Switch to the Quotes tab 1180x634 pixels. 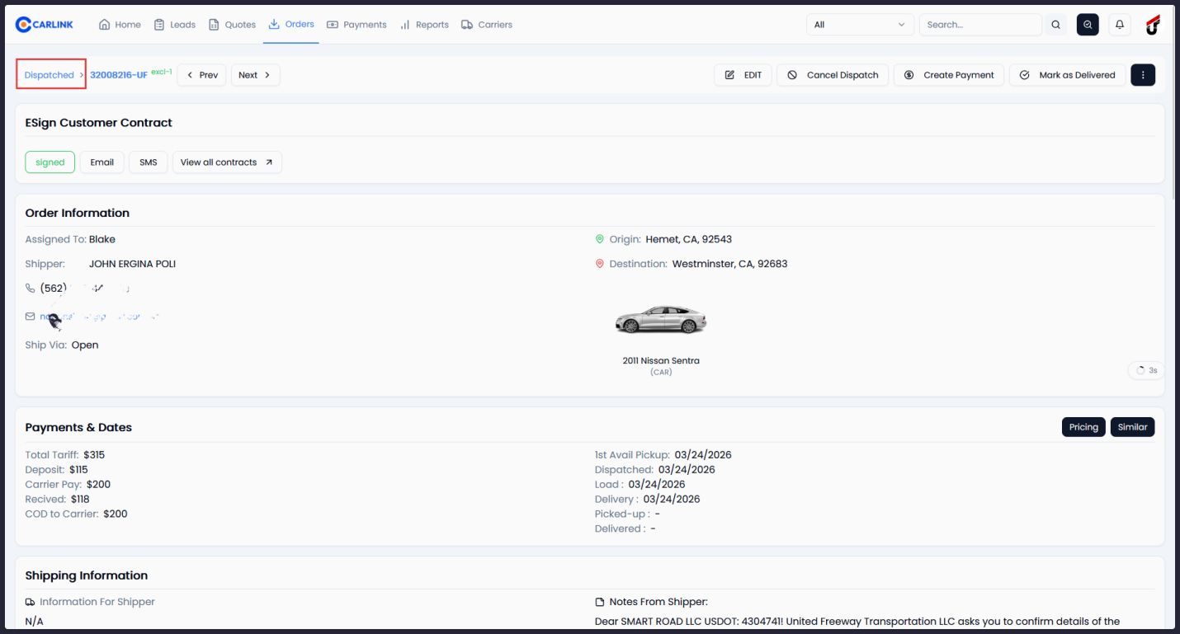[232, 24]
